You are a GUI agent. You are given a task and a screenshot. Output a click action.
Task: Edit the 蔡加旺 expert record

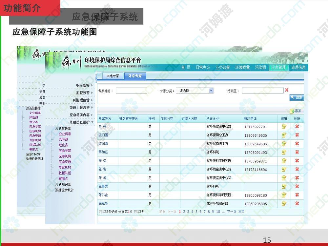click(284, 152)
